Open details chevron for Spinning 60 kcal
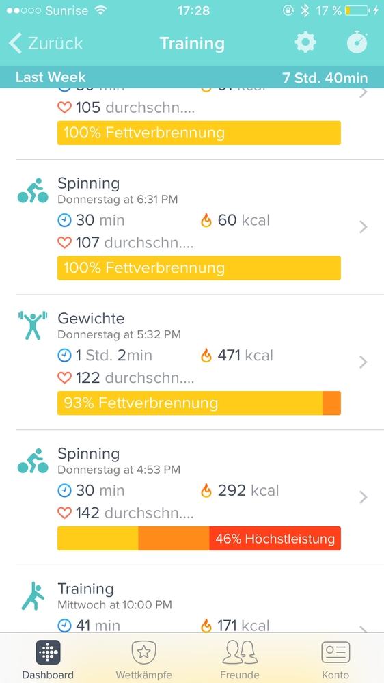Screen dimensions: 384x683 [364, 227]
